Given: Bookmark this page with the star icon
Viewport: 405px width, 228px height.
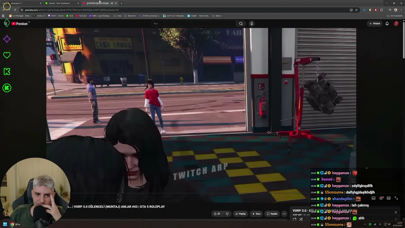Looking at the screenshot, I should (x=356, y=10).
